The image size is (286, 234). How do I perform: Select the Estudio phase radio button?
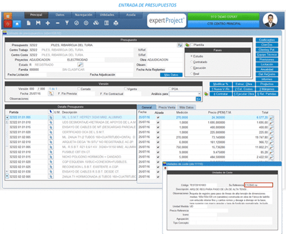tap(192, 57)
